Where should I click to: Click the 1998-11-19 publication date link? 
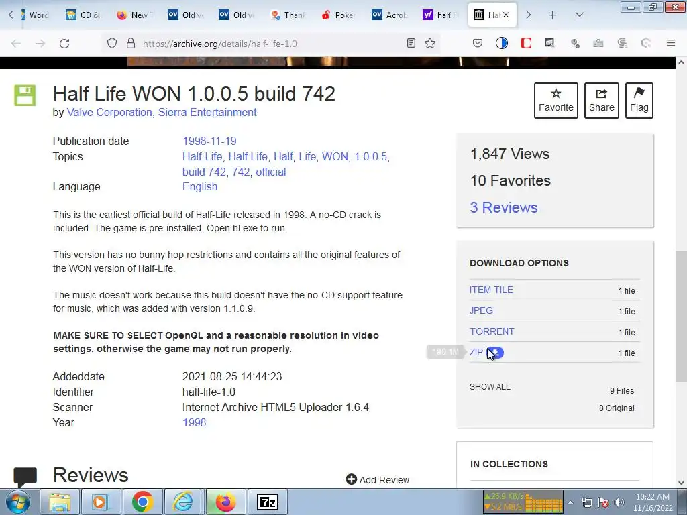[x=209, y=141]
